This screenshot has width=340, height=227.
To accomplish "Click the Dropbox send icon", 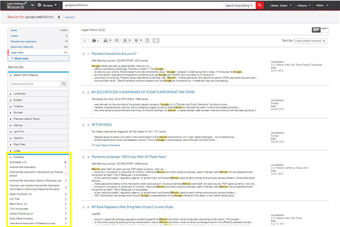I will [x=136, y=41].
